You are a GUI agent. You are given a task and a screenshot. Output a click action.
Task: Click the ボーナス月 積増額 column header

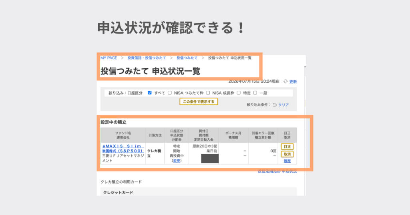click(x=233, y=135)
